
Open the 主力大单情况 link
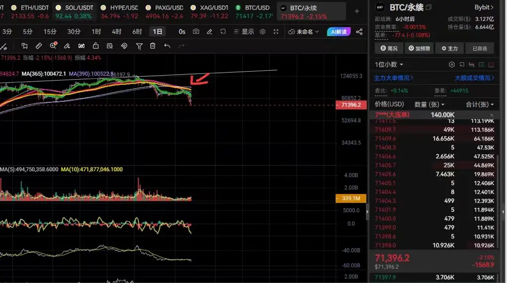[394, 78]
